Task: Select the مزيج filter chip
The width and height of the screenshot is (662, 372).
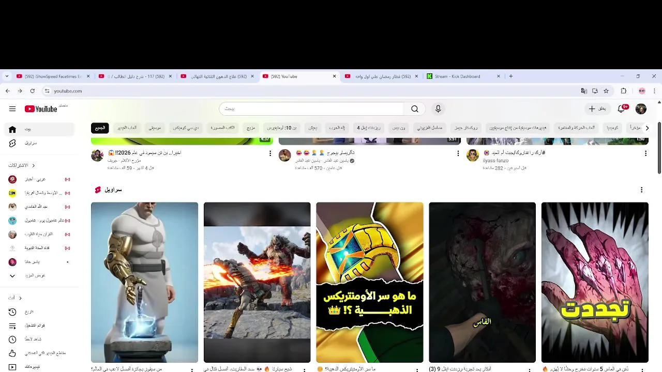Action: click(251, 128)
